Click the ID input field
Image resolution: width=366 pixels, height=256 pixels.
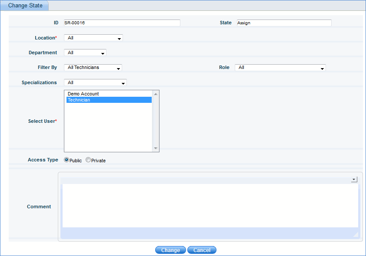[122, 23]
